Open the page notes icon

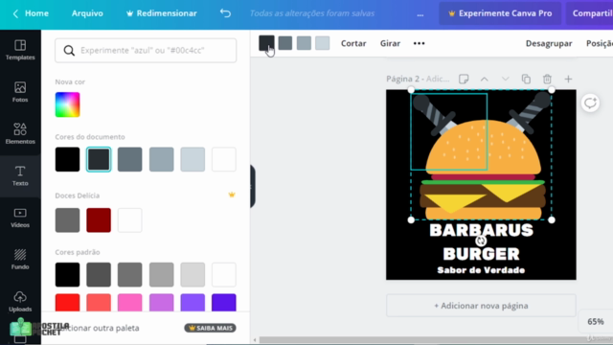pos(464,79)
